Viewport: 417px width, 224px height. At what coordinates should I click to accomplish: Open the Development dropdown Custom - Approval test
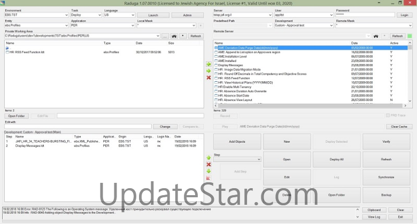pyautogui.click(x=304, y=25)
